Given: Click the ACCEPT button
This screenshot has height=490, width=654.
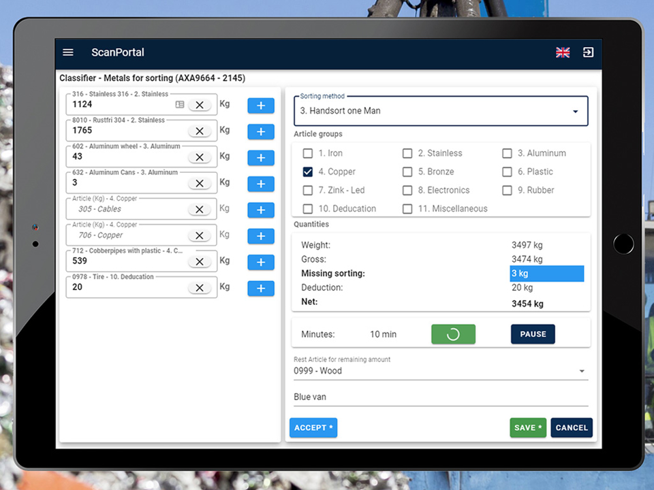Looking at the screenshot, I should (x=313, y=427).
